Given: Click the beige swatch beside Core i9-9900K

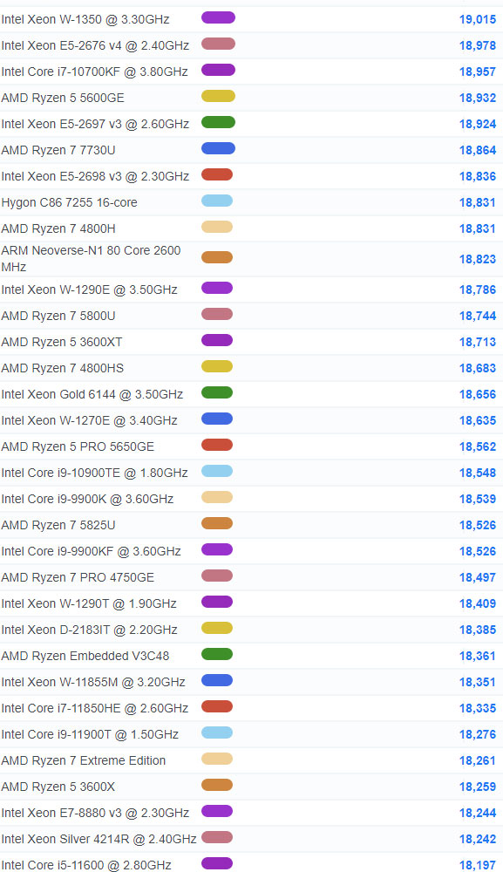Looking at the screenshot, I should (x=217, y=497).
